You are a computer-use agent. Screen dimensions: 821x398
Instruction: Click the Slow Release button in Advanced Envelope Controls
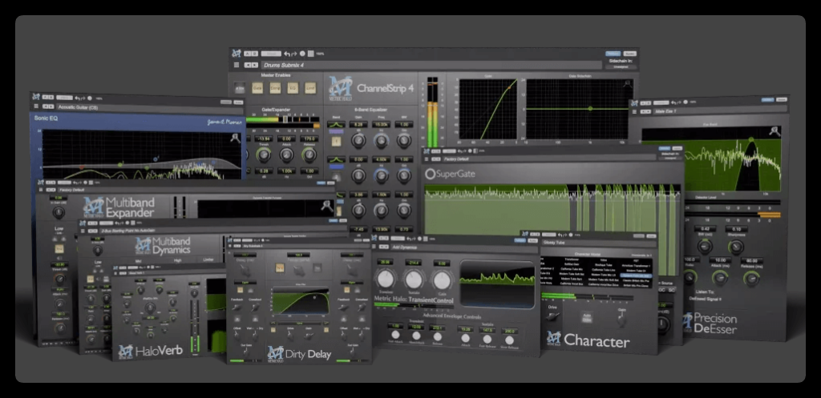pyautogui.click(x=509, y=340)
